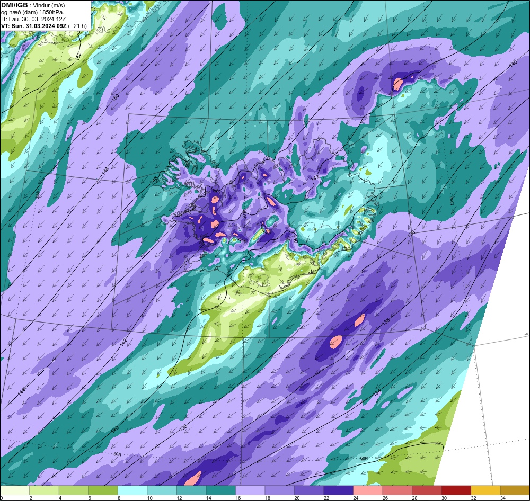This screenshot has height=501, width=530.
Task: Click the 146 contour label
Action: pyautogui.click(x=154, y=180)
